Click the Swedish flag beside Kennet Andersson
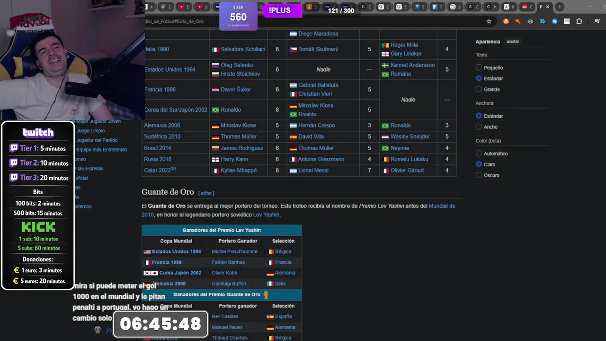The image size is (606, 341). 385,65
